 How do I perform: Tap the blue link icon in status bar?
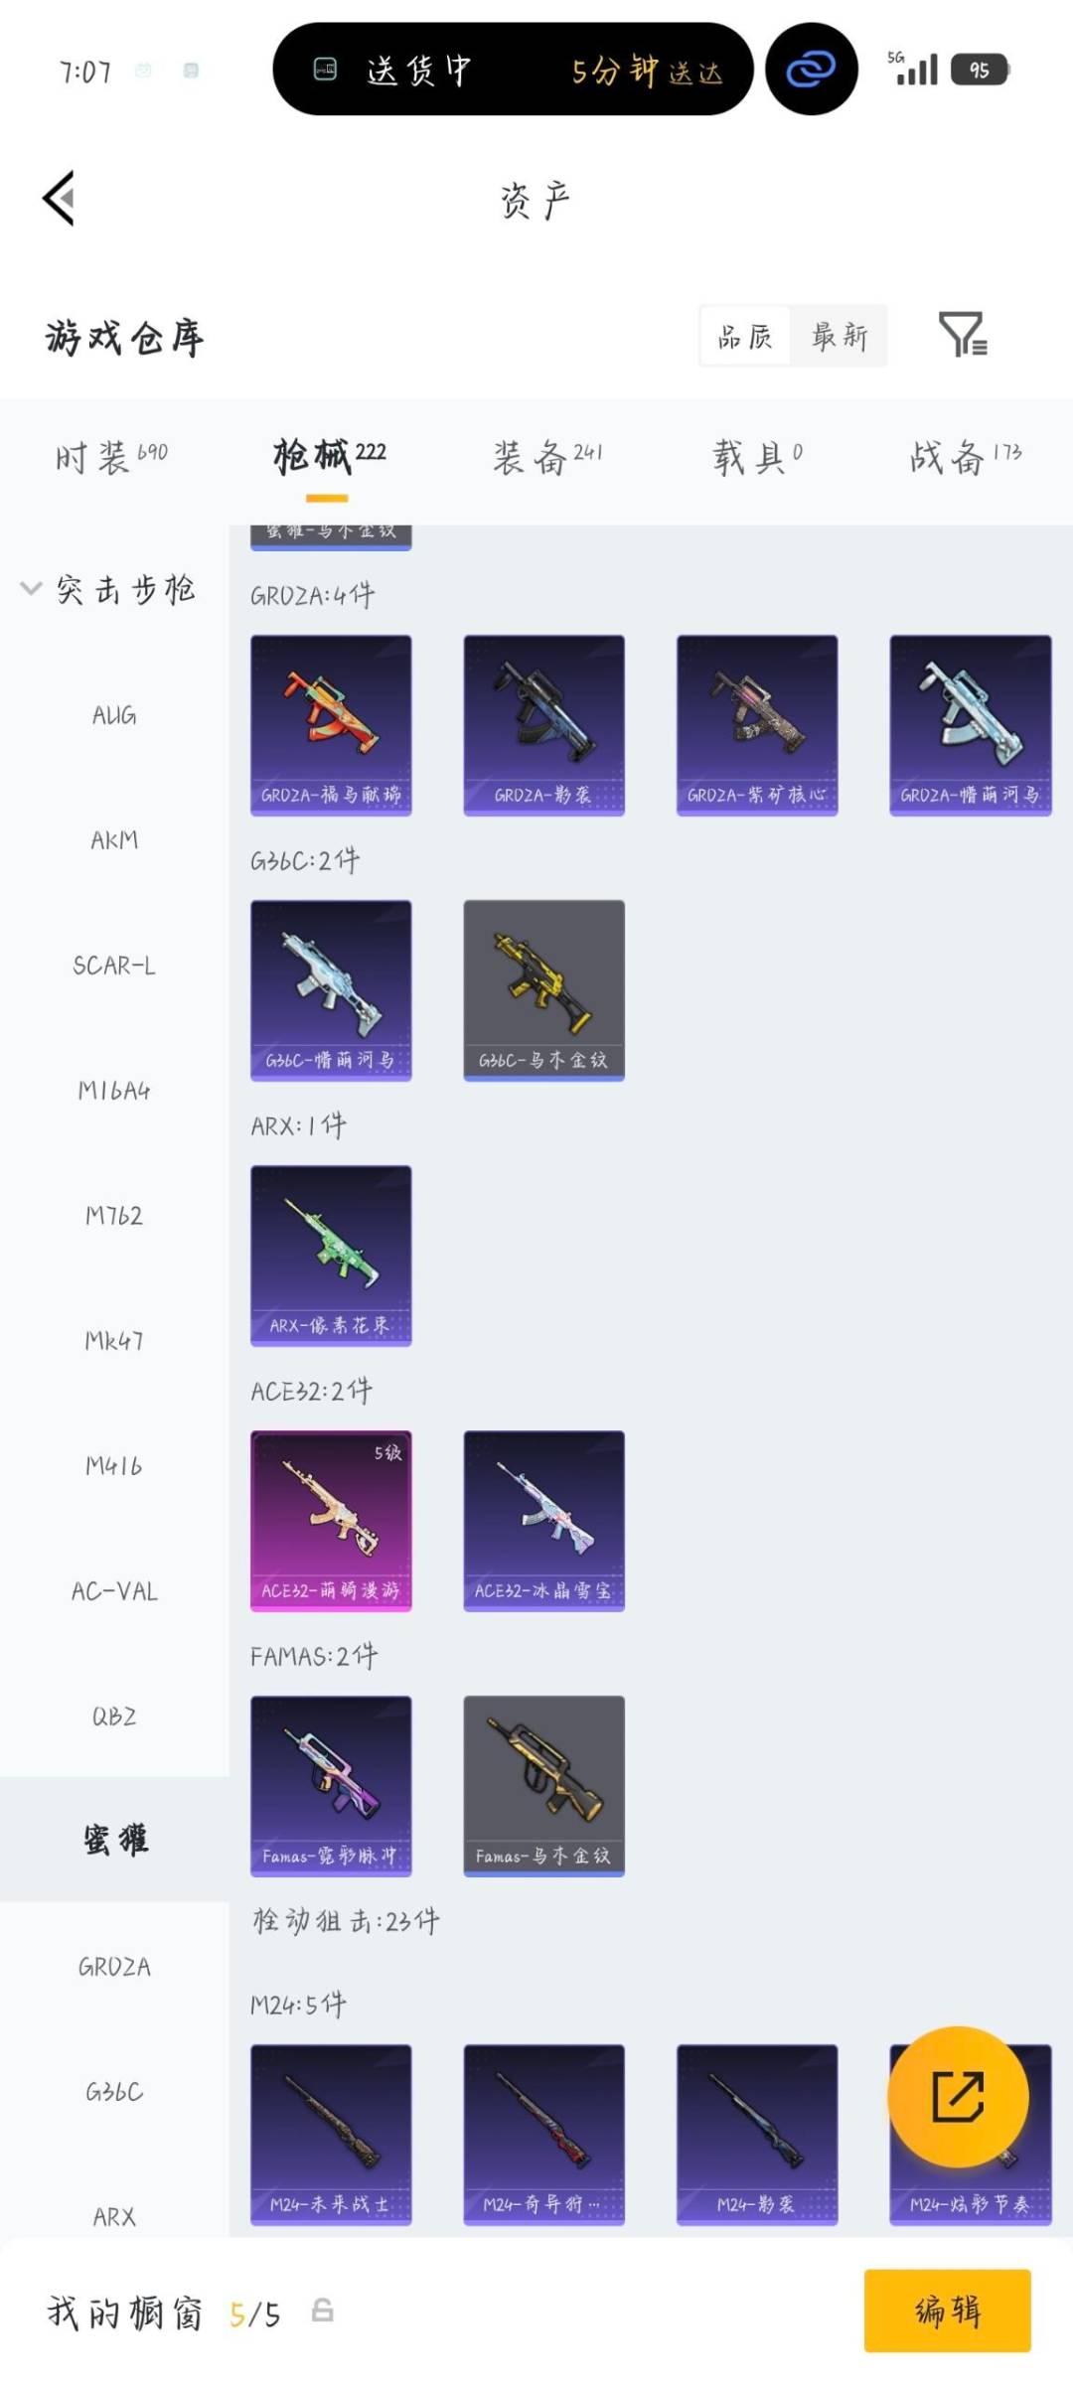pyautogui.click(x=812, y=70)
